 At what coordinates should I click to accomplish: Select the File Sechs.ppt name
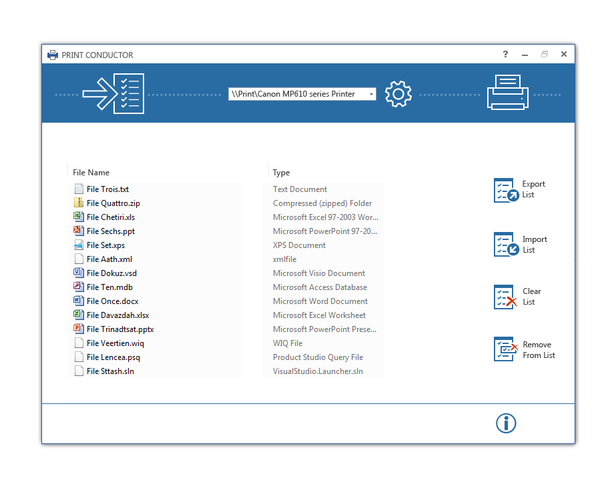111,231
